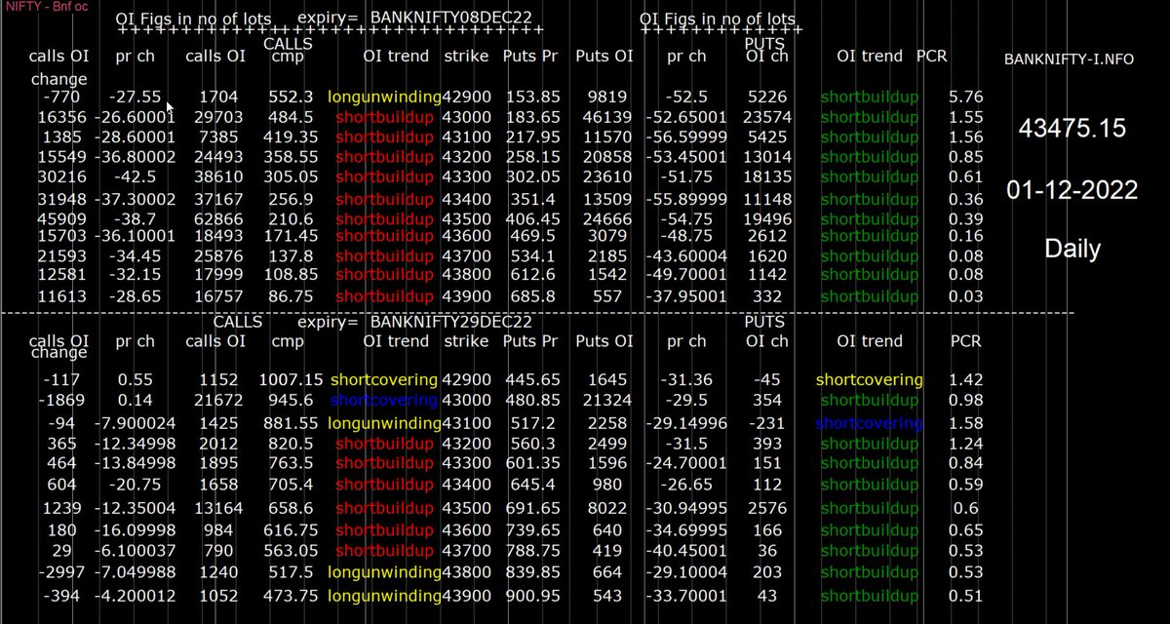Click calls OI value 13164
This screenshot has width=1170, height=624.
point(217,507)
